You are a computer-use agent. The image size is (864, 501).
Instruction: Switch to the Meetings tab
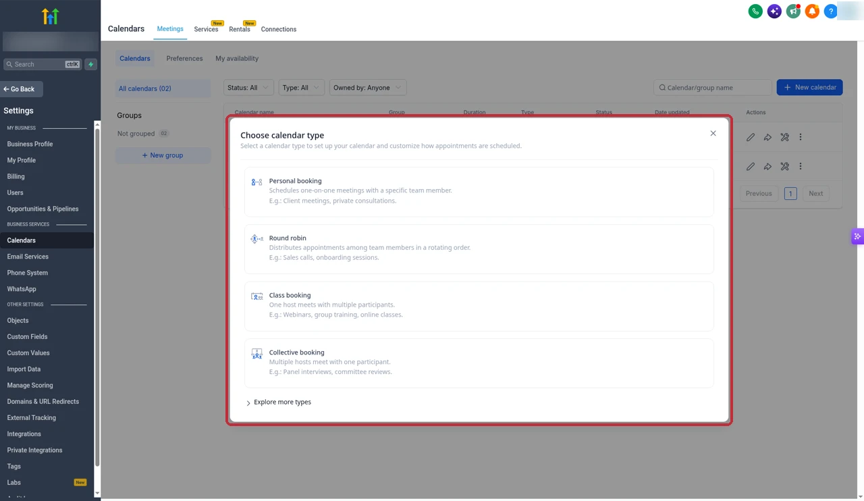[x=170, y=29]
